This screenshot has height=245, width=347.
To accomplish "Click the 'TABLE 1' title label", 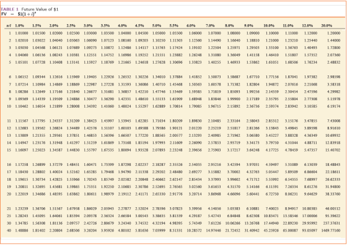I will click(x=9, y=9).
